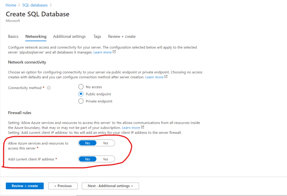The width and height of the screenshot is (287, 196).
Task: Click the Network connectivity heading
Action: click(x=27, y=62)
